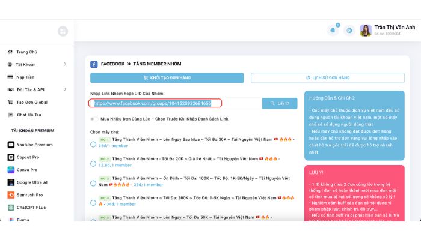Open Tạo Đơn Global menu item
This screenshot has width=421, height=240.
(x=32, y=103)
